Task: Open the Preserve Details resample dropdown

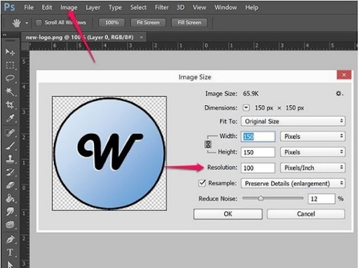Action: 293,183
